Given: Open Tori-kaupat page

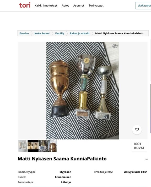Looking at the screenshot, I should click(96, 6).
